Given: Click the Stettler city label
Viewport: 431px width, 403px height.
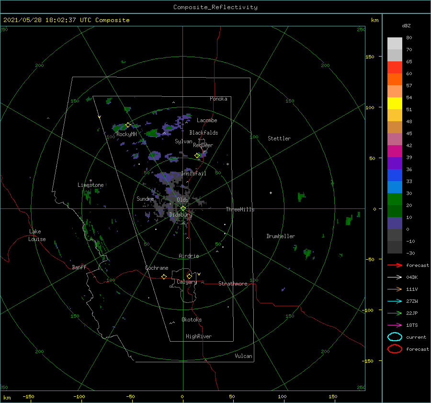Looking at the screenshot, I should point(279,138).
